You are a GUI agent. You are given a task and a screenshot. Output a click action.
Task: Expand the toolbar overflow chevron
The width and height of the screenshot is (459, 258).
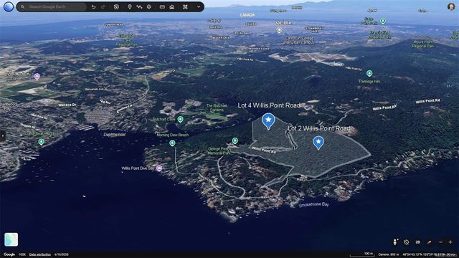pos(199,6)
